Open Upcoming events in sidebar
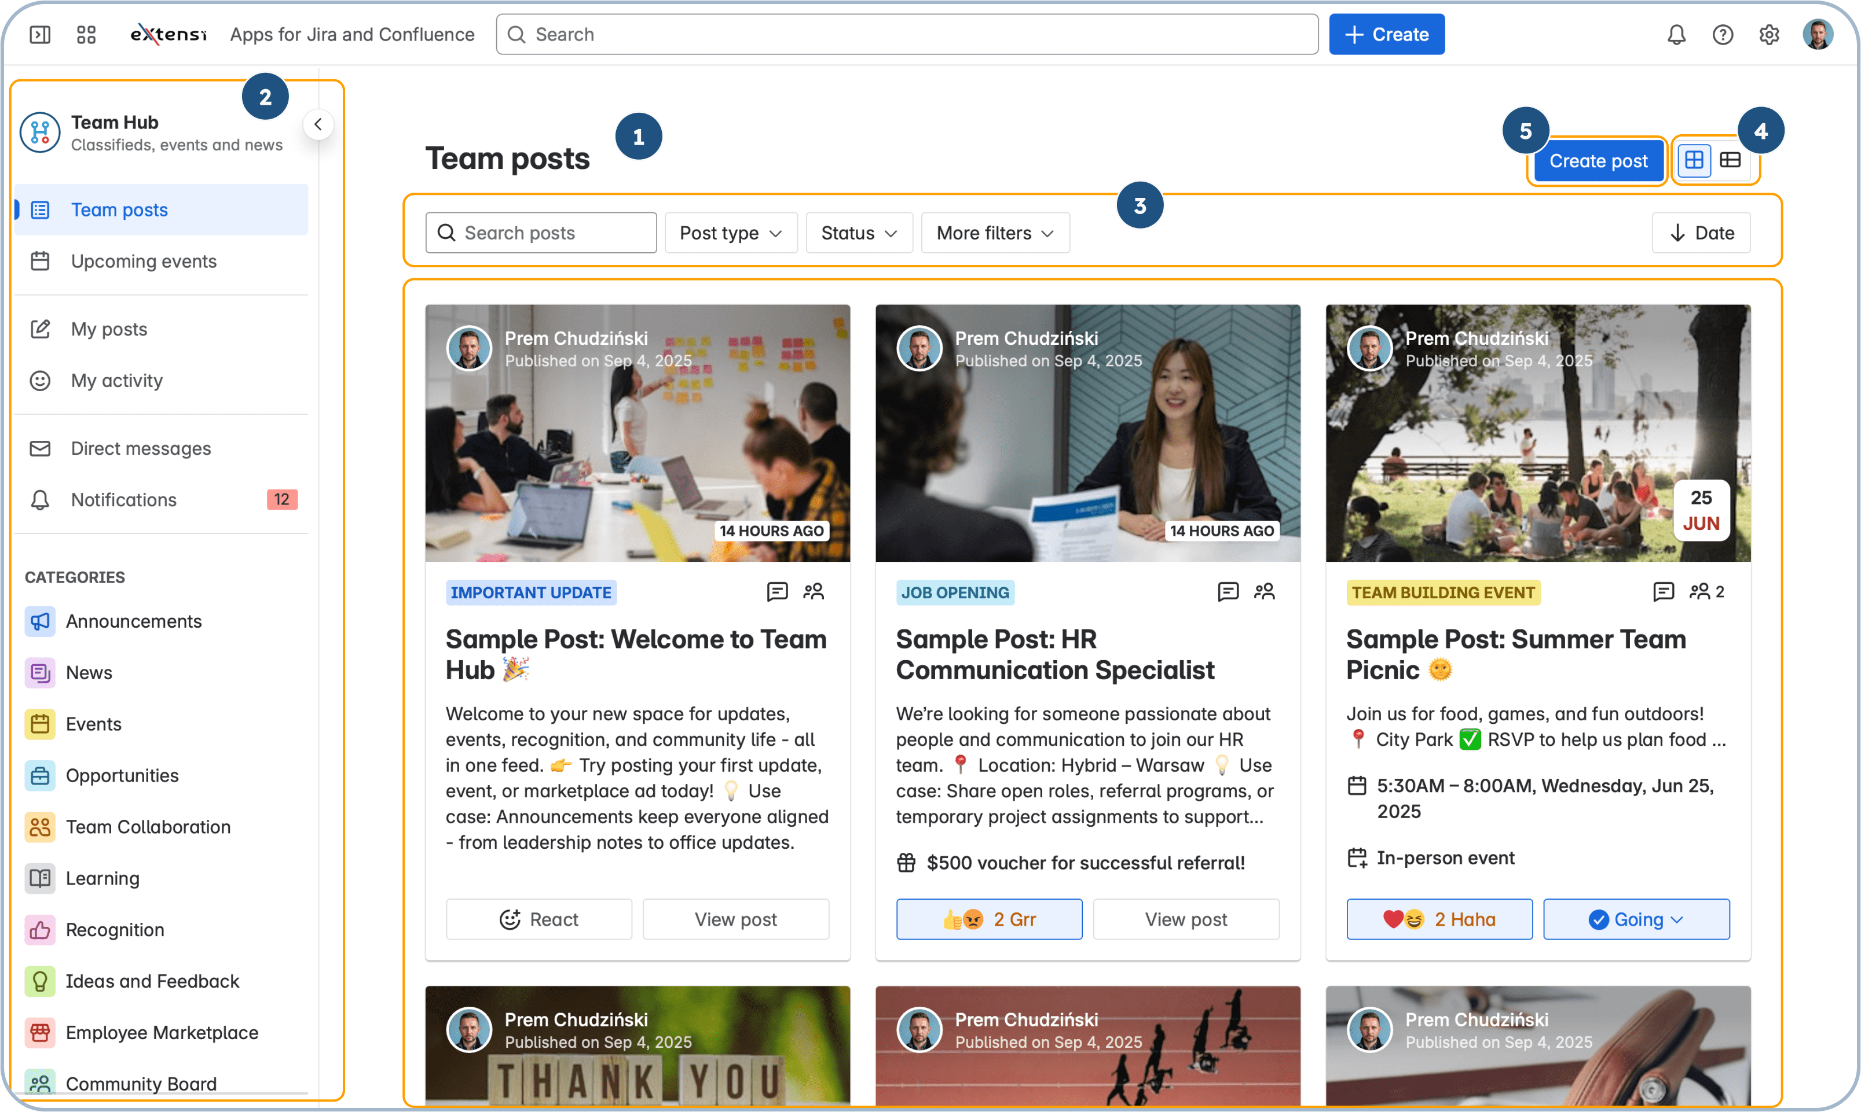This screenshot has width=1861, height=1112. pos(143,262)
